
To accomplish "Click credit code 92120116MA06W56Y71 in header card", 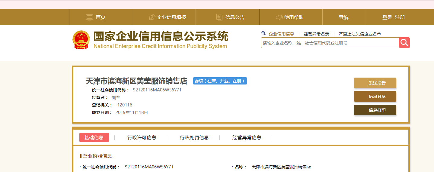I will click(x=157, y=90).
